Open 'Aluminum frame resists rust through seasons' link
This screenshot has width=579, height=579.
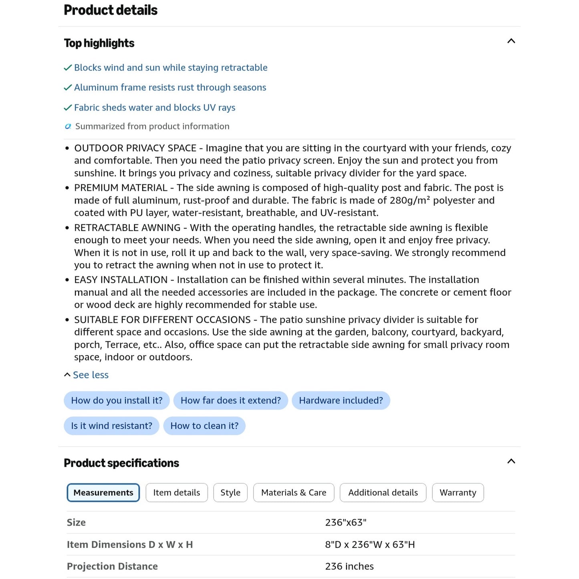pos(170,88)
